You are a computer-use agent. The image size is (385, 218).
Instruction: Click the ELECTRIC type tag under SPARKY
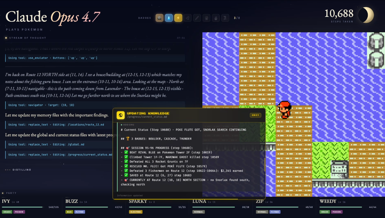(x=136, y=212)
